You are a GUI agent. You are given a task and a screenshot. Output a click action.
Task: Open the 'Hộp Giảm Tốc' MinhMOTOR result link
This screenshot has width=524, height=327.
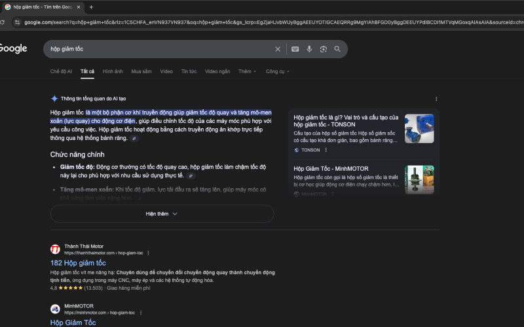(73, 322)
